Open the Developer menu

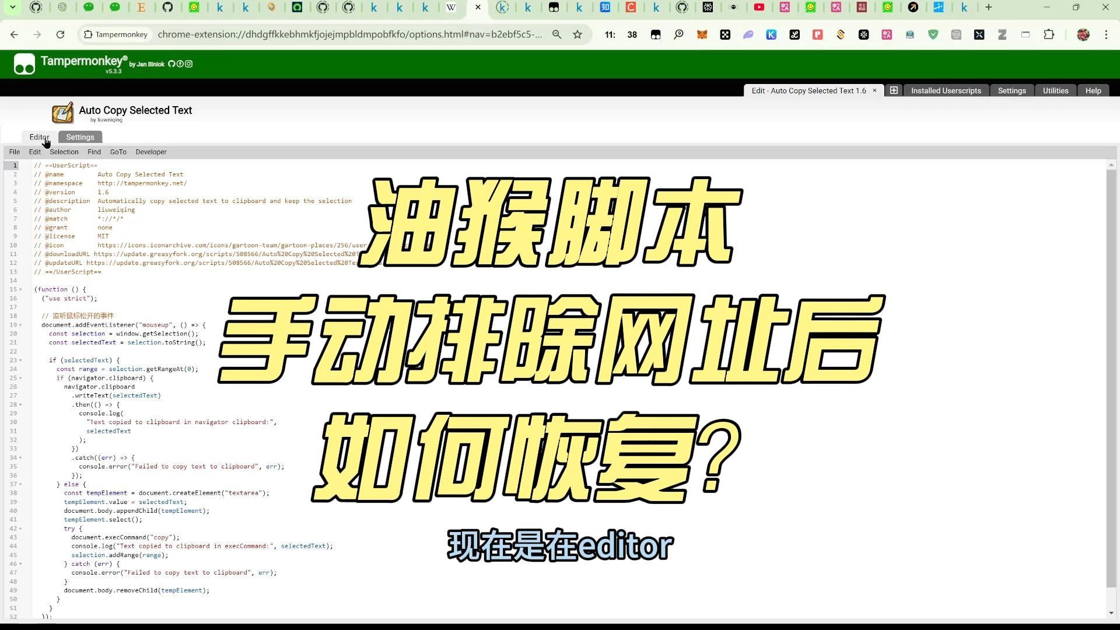(151, 152)
